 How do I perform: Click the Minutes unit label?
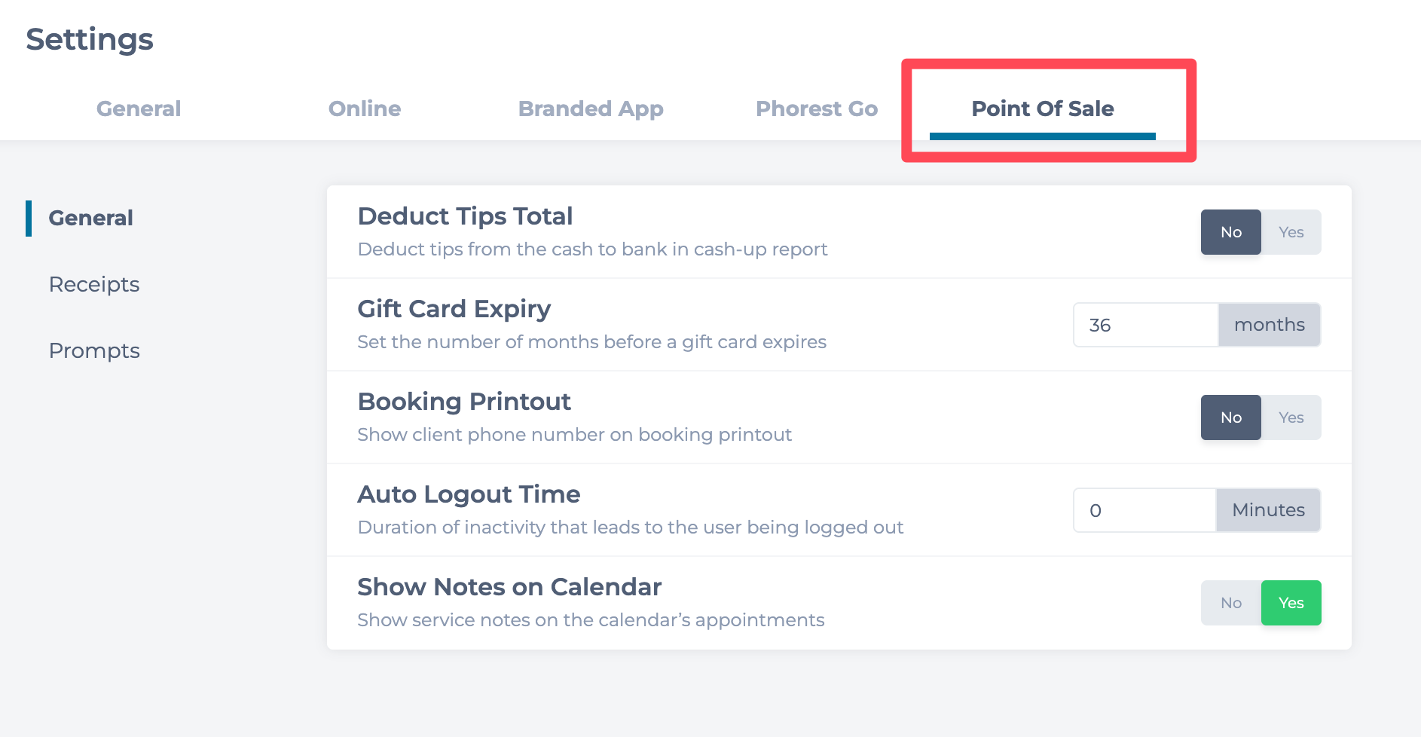click(1268, 510)
